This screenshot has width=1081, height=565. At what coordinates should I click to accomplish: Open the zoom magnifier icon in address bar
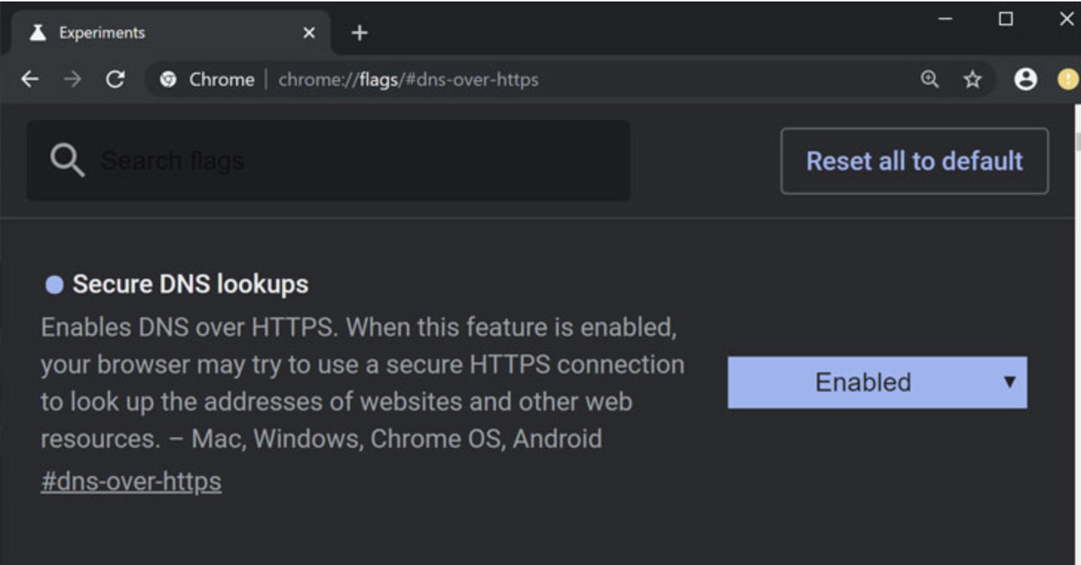click(930, 79)
